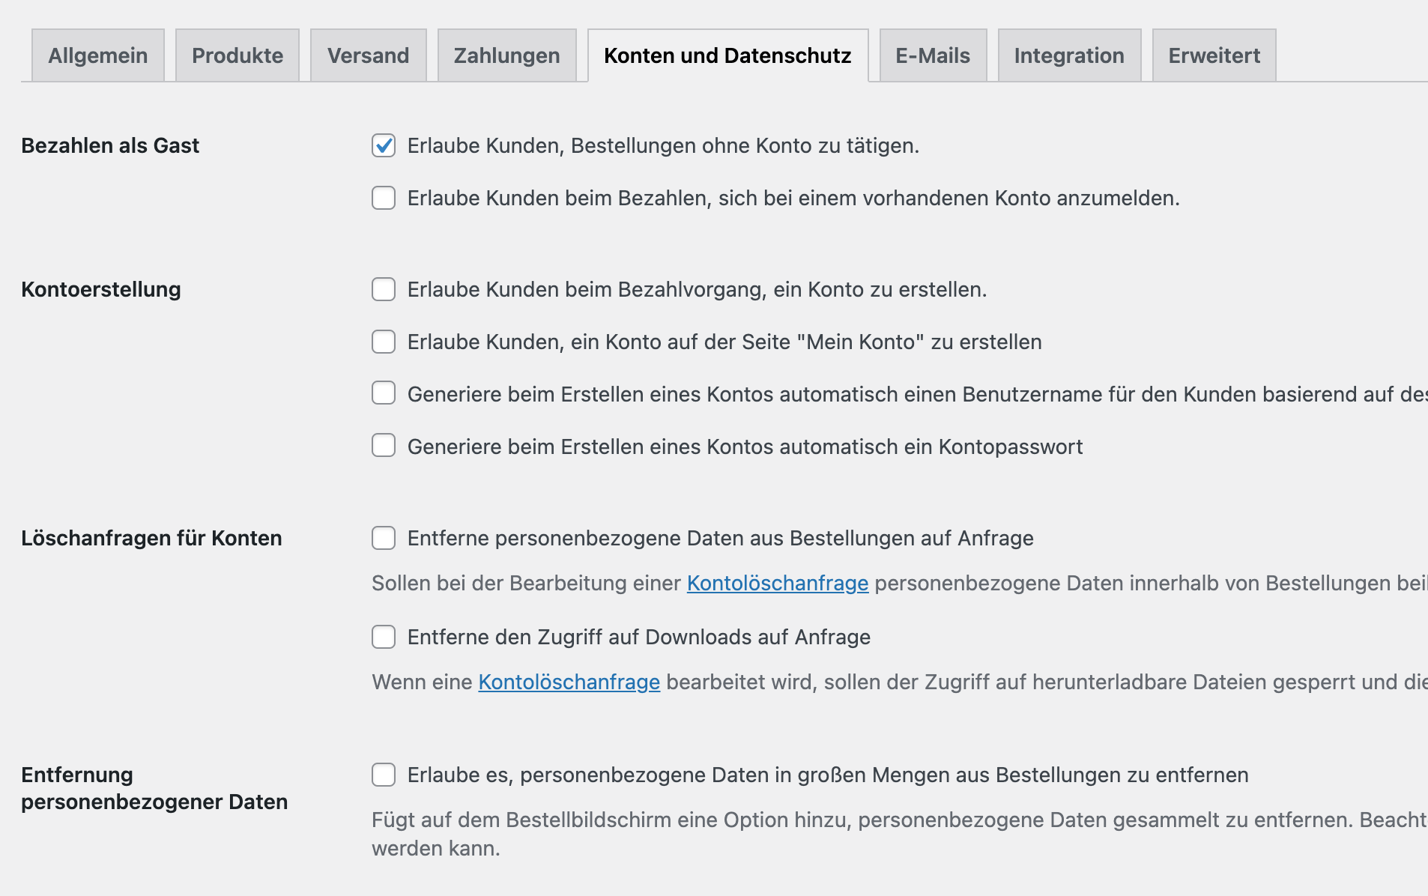1428x896 pixels.
Task: Open the Erweitert tab
Action: (1213, 55)
